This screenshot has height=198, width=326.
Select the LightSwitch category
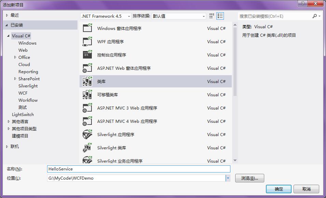tap(23, 115)
